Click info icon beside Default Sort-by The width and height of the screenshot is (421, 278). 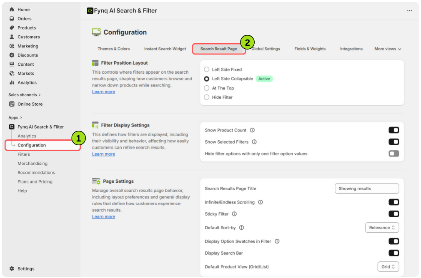[x=241, y=228]
